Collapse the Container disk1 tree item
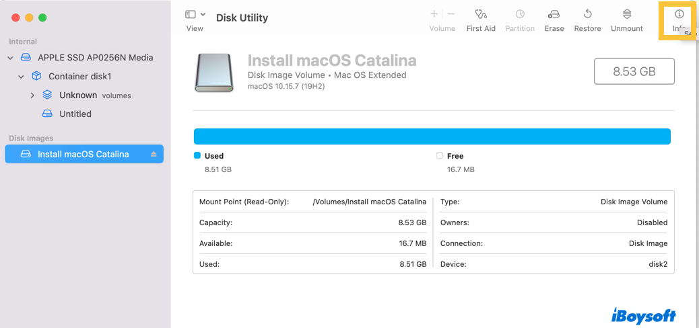Screen dimensions: 699x328 pyautogui.click(x=22, y=77)
